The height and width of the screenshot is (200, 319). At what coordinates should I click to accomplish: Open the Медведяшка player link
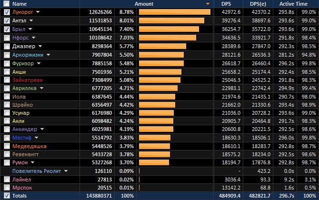[x=29, y=146]
